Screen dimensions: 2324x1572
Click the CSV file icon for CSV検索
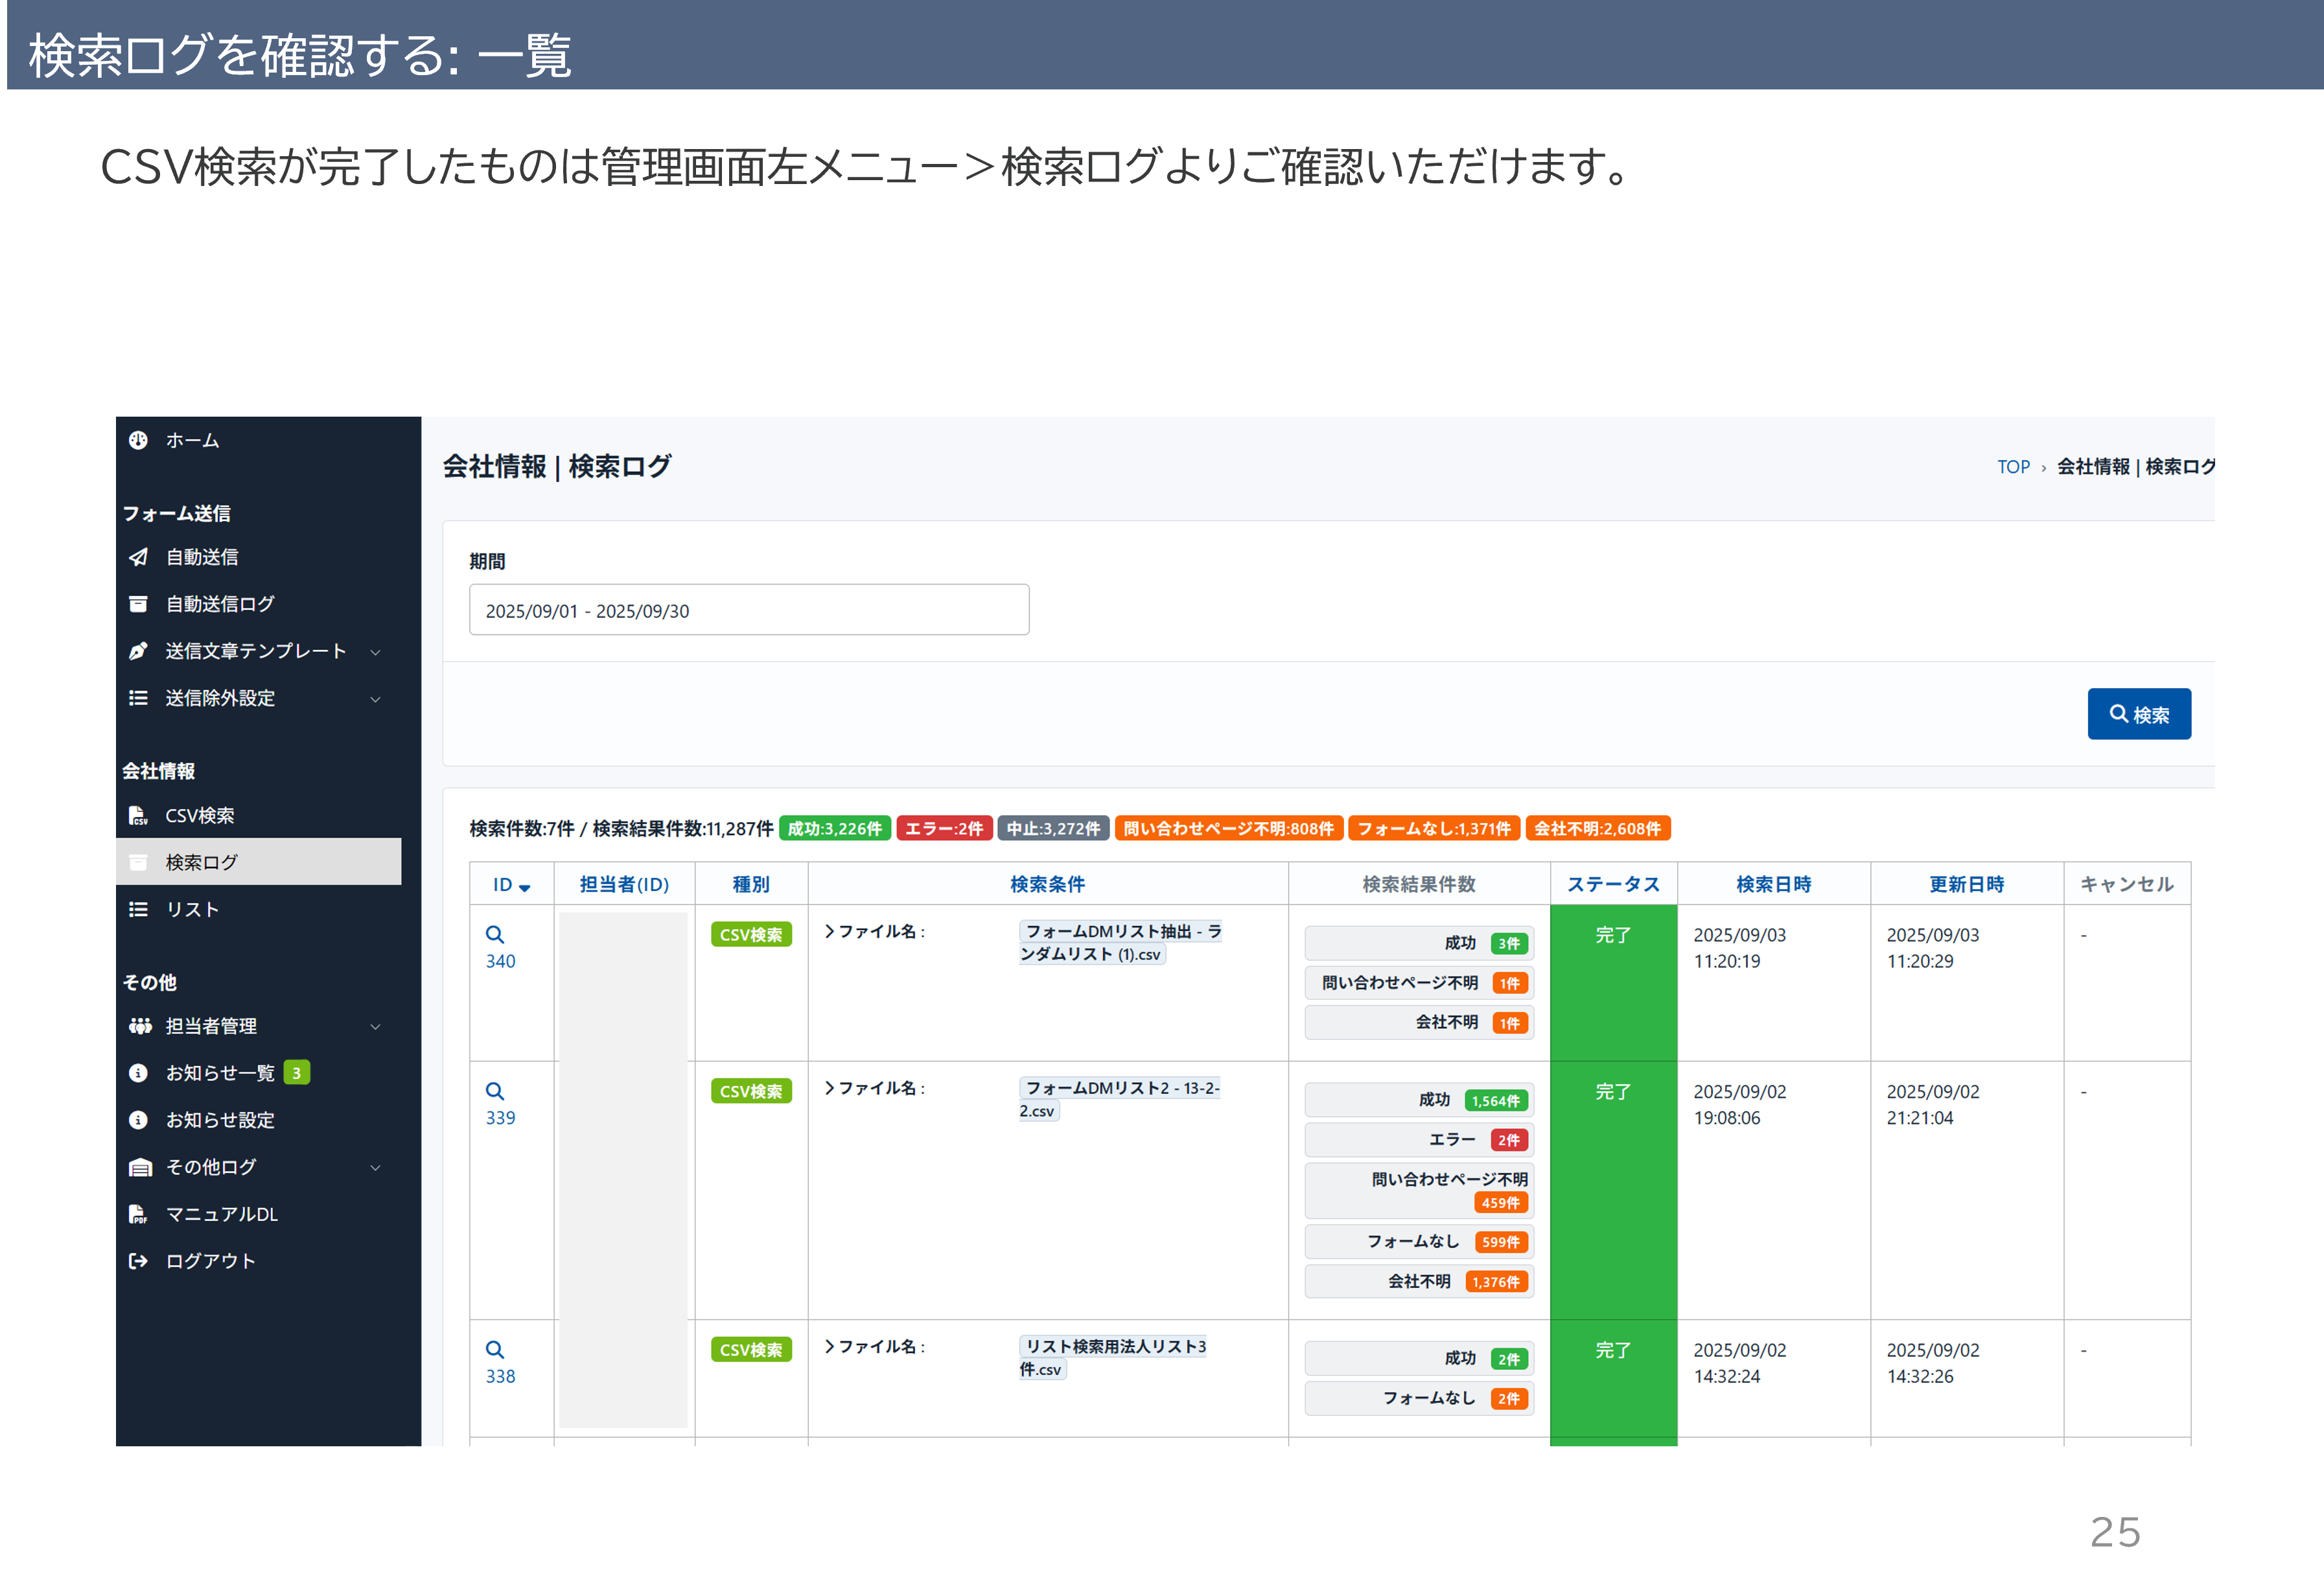(138, 816)
